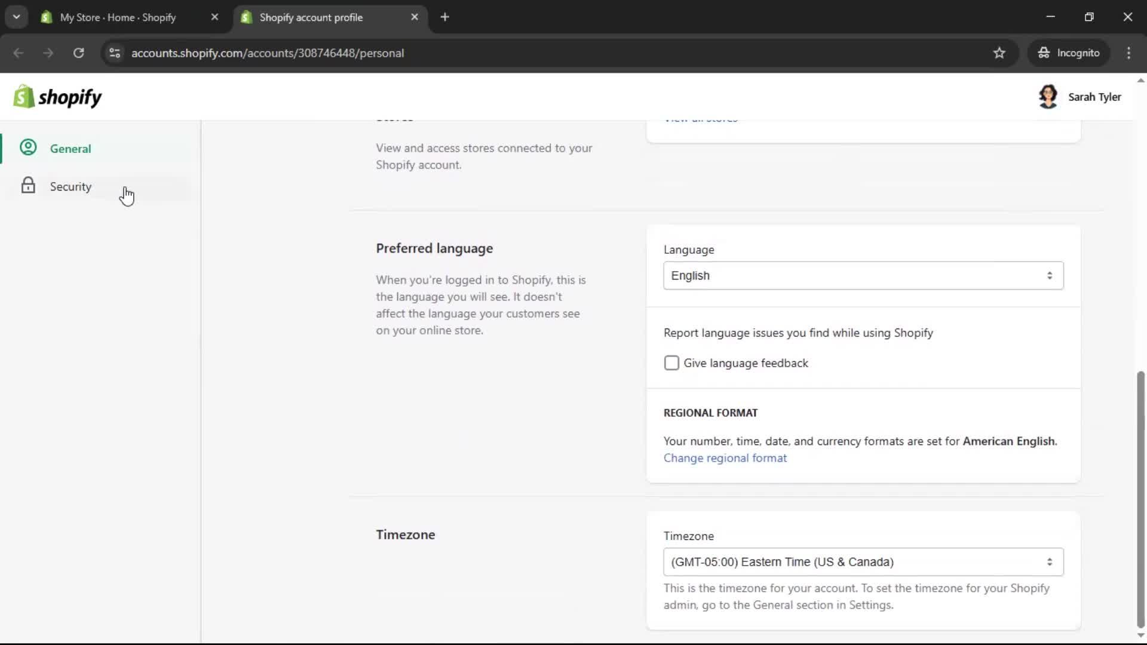Open the English language dropdown

863,275
